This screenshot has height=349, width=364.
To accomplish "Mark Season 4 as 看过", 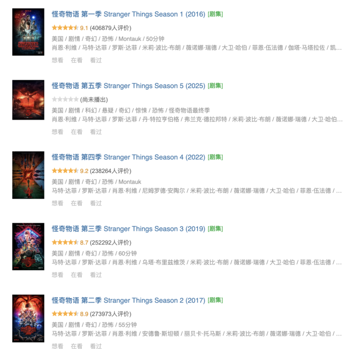I will (96, 203).
